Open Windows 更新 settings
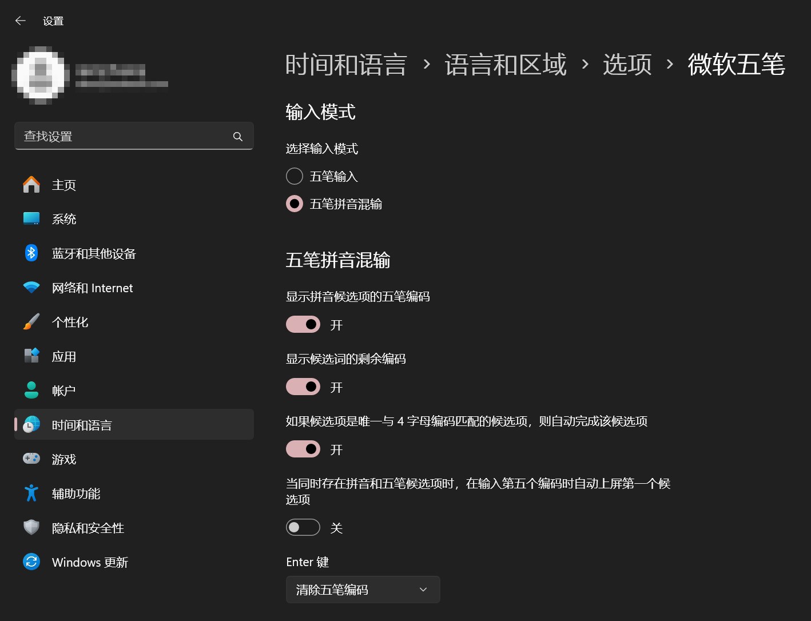Screen dimensions: 811x621 coord(134,562)
